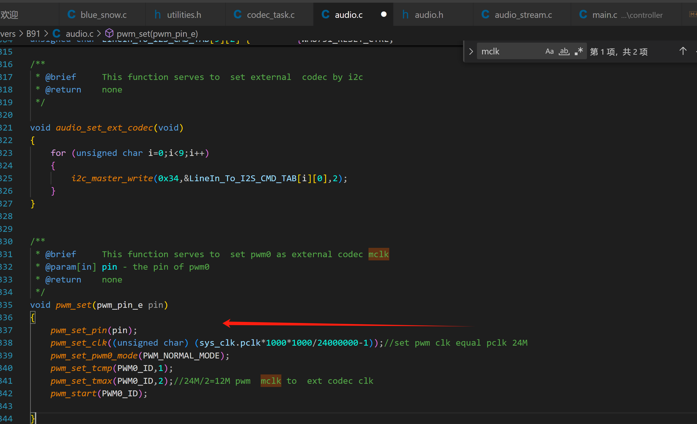The width and height of the screenshot is (697, 424).
Task: Click C icon on audio_stream.c tab
Action: 485,14
